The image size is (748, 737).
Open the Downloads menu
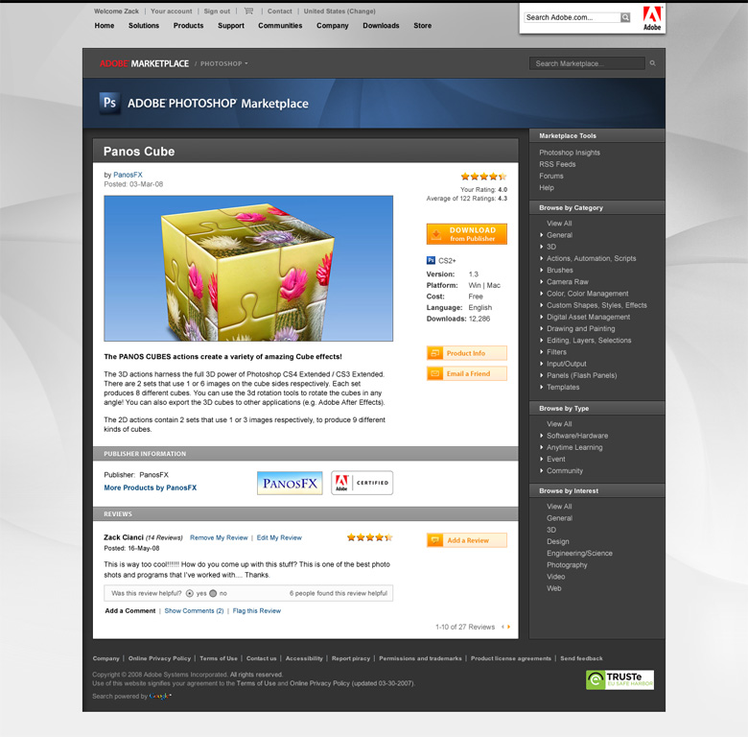click(381, 26)
